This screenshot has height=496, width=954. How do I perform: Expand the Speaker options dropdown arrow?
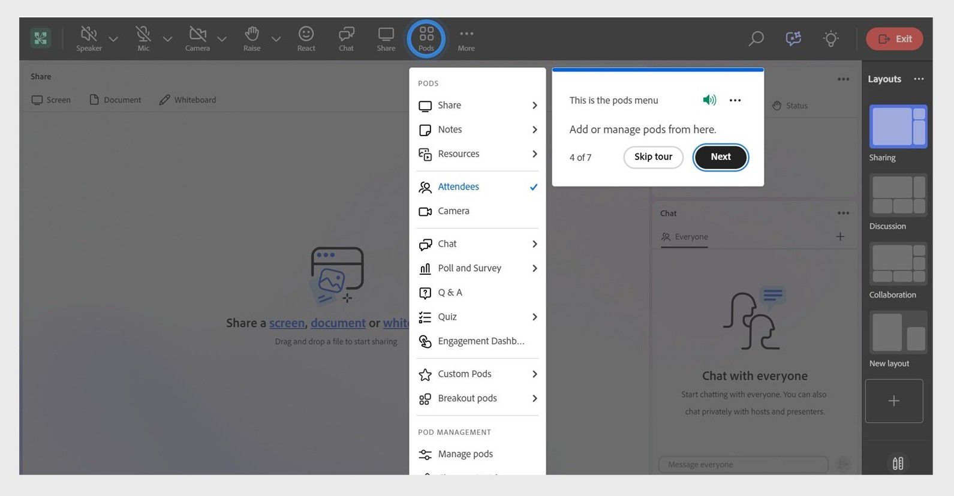tap(113, 39)
